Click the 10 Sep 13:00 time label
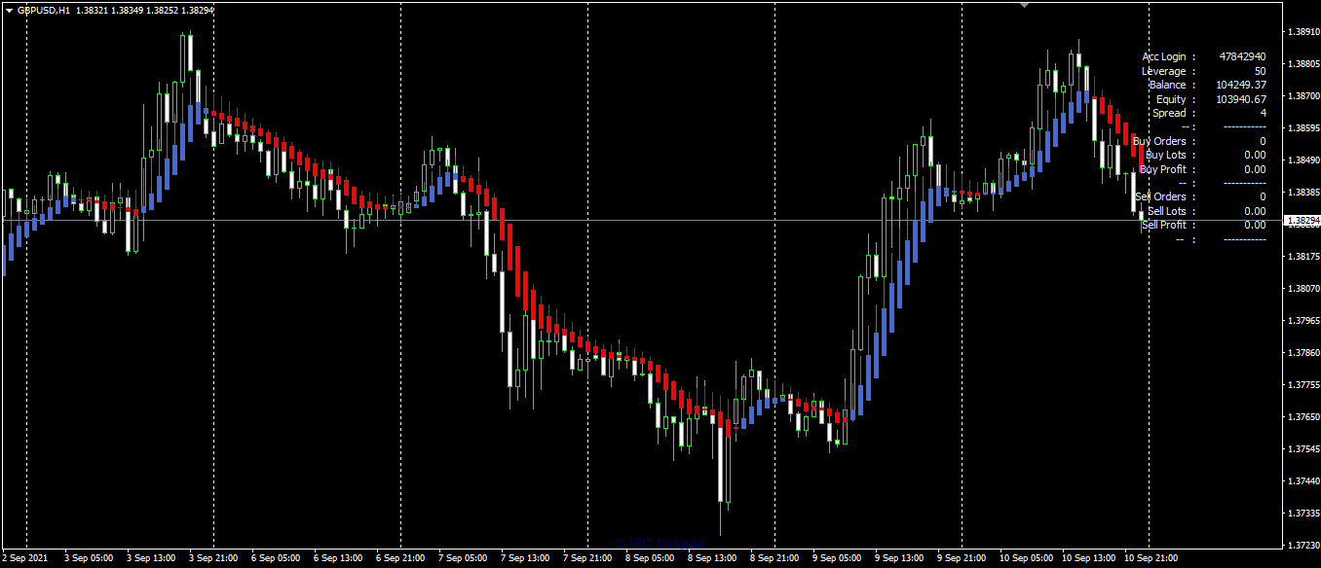Screen dimensions: 1321x568 [x=1087, y=559]
